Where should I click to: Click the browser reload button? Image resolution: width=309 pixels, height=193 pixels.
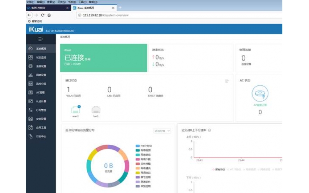[42, 15]
